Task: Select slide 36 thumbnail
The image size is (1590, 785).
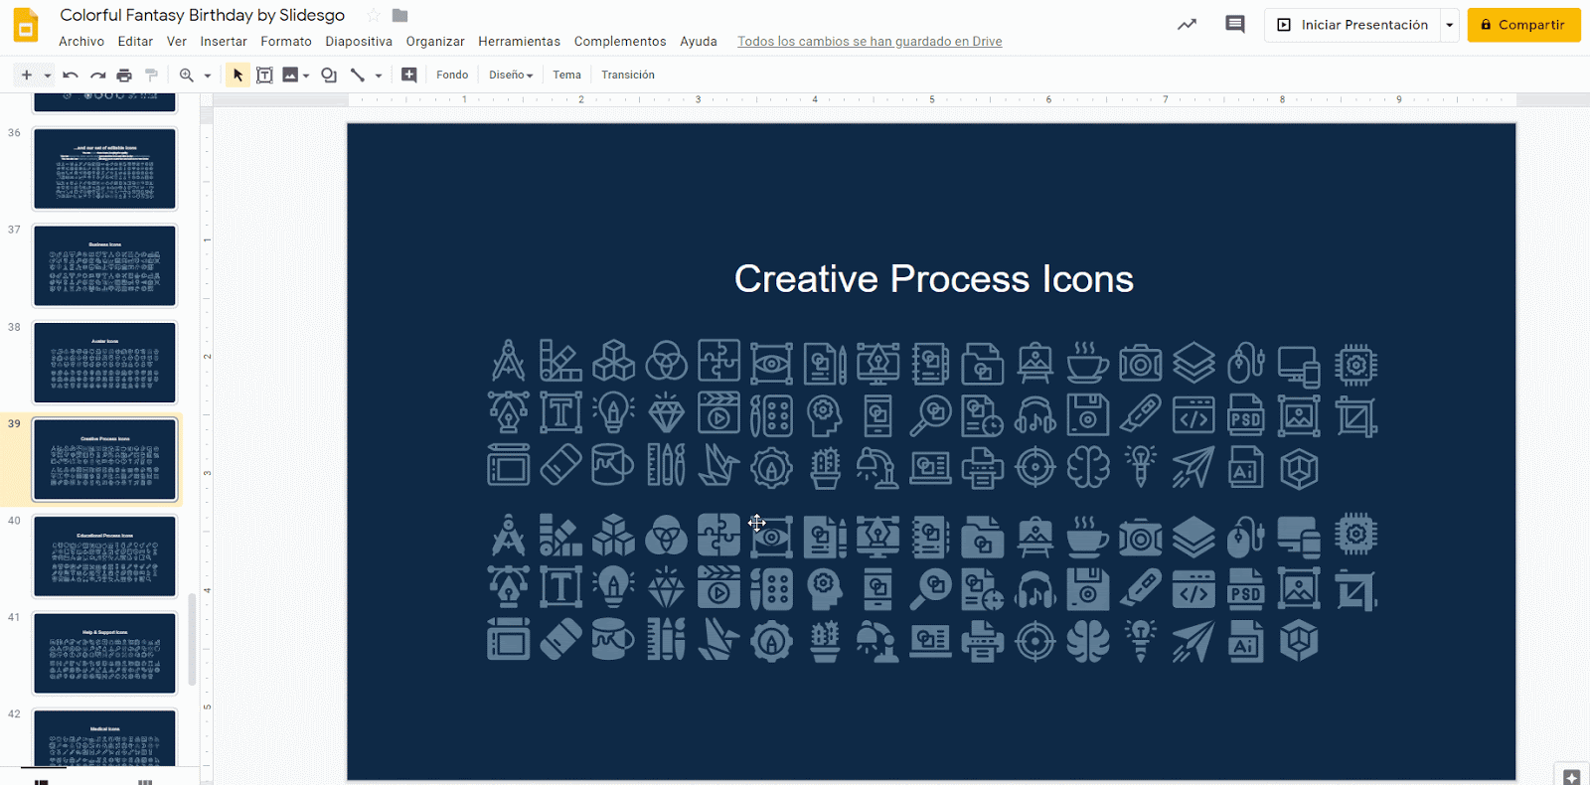Action: [104, 169]
